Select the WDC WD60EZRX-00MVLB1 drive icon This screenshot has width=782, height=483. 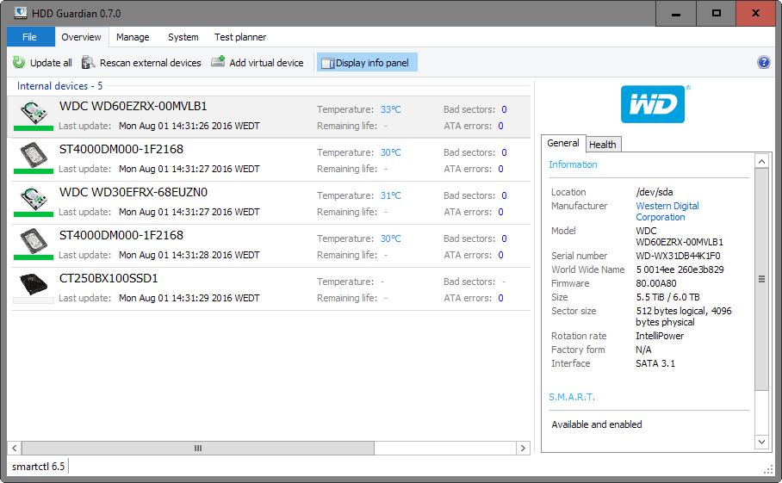point(34,113)
